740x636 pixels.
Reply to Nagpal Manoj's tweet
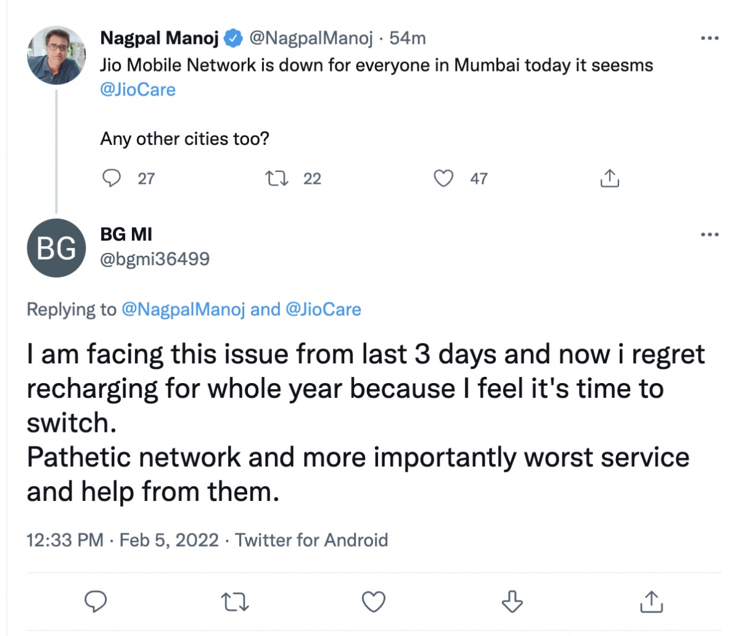112,178
